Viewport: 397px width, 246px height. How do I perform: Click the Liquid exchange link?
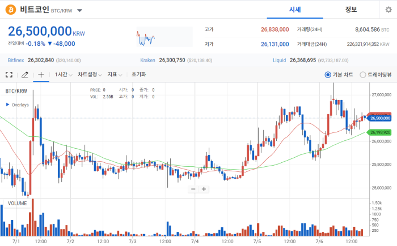pos(279,61)
